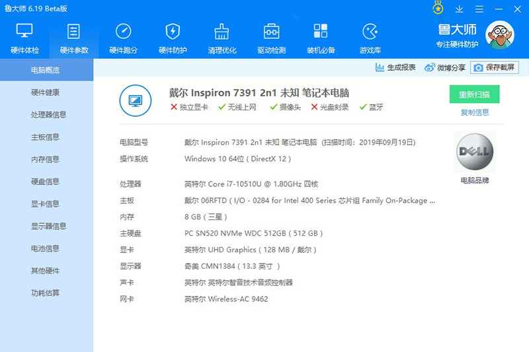Click the 鲁大师 cartoon avatar
Screen dimensions: 529x352
pos(500,35)
